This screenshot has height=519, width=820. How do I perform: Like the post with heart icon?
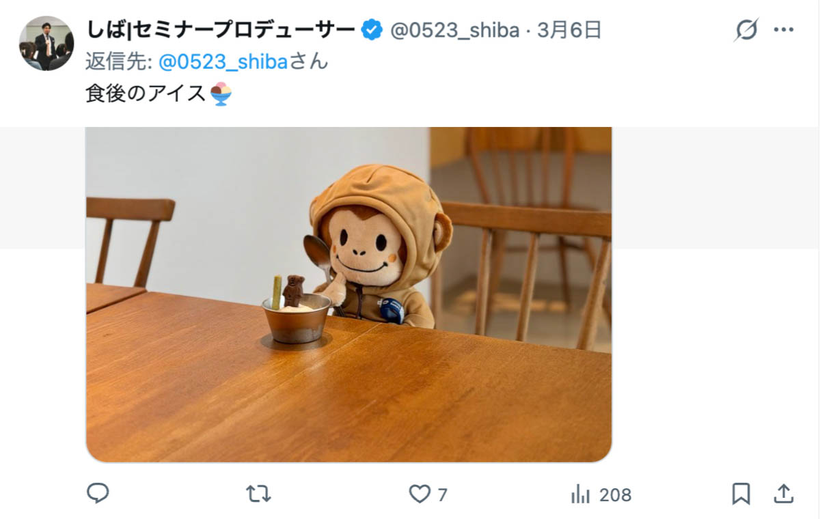(x=420, y=494)
